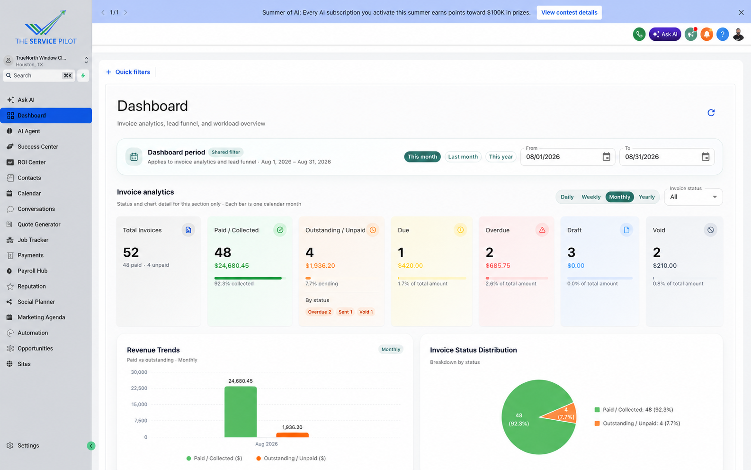
Task: Go to previous announcement banner
Action: tap(103, 12)
